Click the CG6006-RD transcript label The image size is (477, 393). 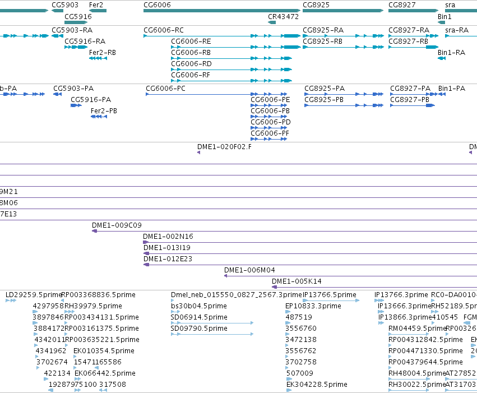pyautogui.click(x=191, y=64)
